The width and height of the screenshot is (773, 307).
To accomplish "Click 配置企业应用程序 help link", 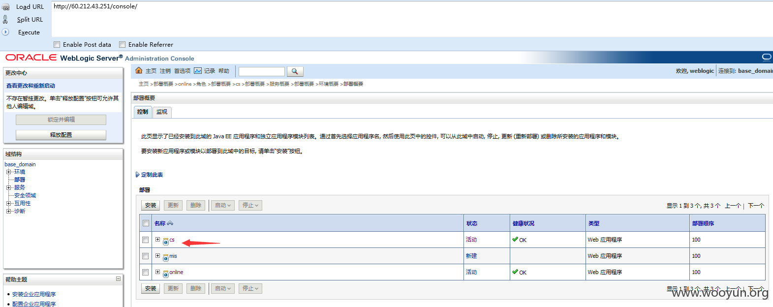I will (x=34, y=304).
